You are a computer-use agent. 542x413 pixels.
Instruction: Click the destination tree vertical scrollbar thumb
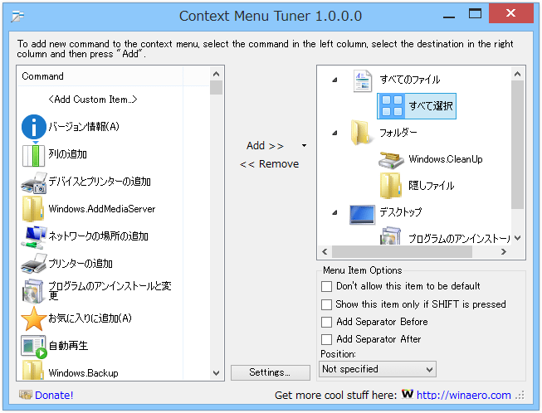[517, 144]
